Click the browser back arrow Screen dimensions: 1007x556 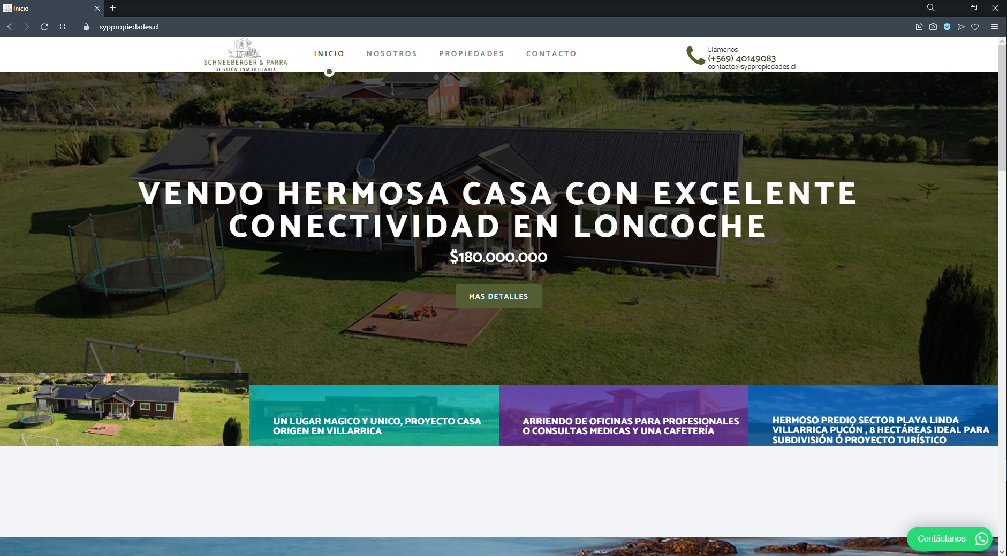point(10,27)
